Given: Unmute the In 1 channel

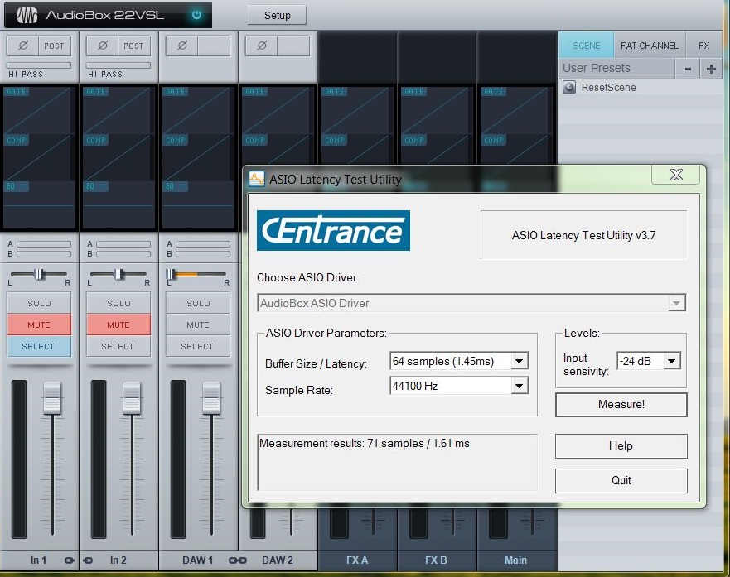Looking at the screenshot, I should [x=39, y=325].
